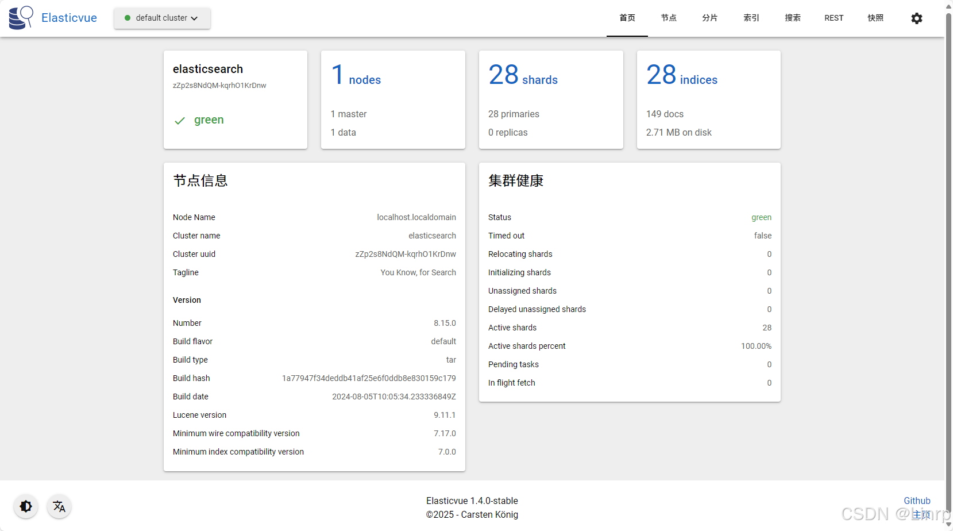
Task: Toggle dark theme with brightness icon
Action: (x=26, y=506)
